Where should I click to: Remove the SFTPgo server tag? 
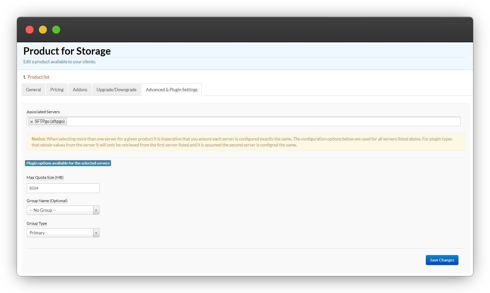pyautogui.click(x=32, y=122)
